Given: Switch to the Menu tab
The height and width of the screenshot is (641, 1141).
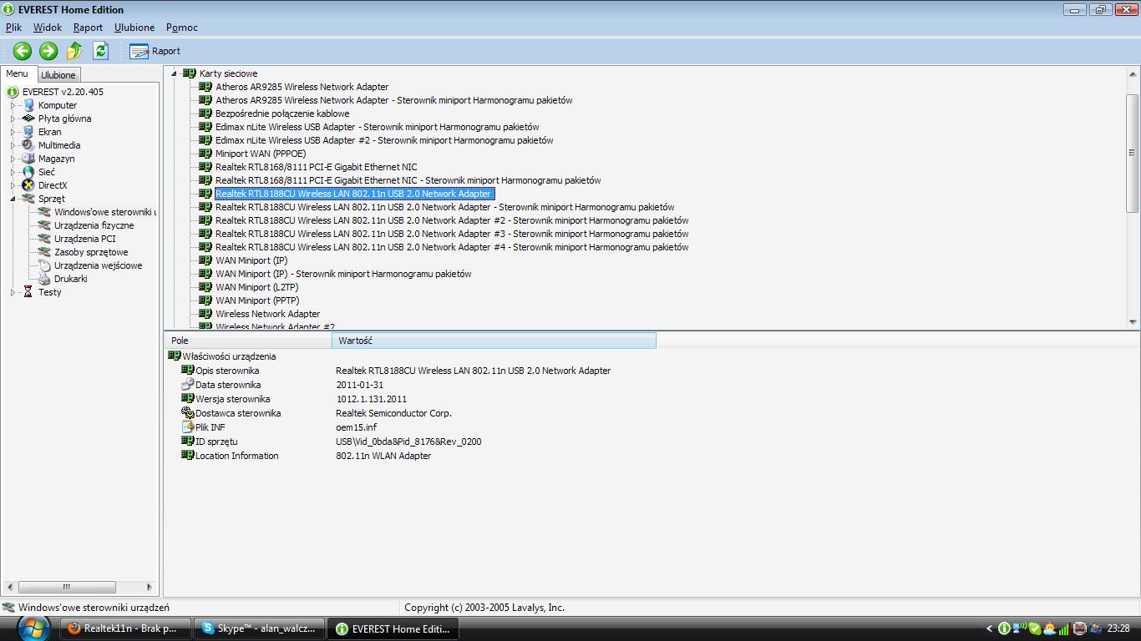Looking at the screenshot, I should [x=17, y=73].
